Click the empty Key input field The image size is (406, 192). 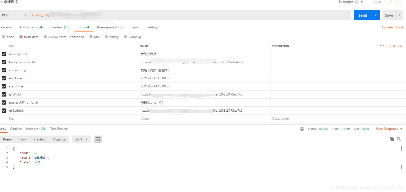[73, 119]
